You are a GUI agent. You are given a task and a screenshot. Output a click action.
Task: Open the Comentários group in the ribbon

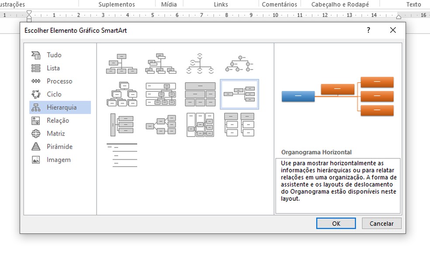(x=279, y=4)
